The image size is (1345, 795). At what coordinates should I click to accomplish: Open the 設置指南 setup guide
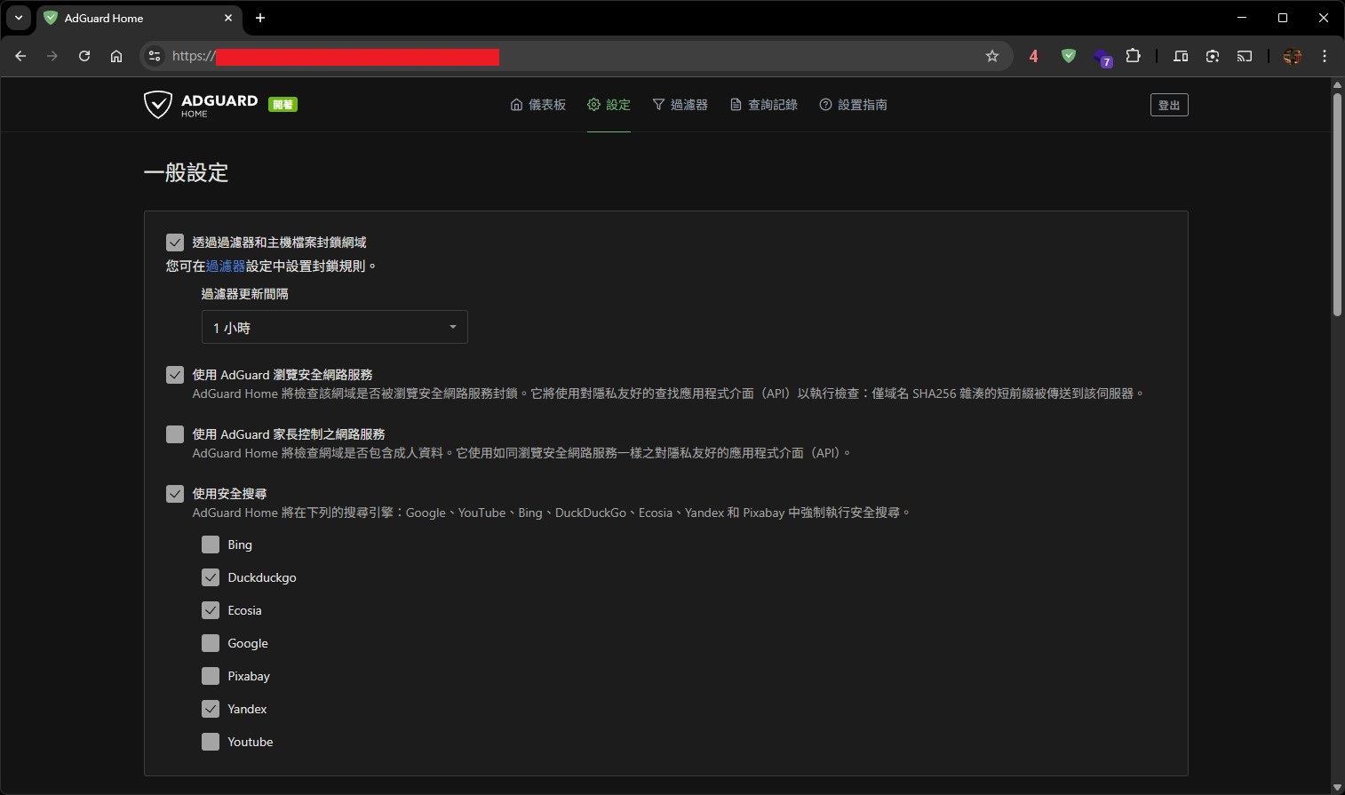coord(853,104)
